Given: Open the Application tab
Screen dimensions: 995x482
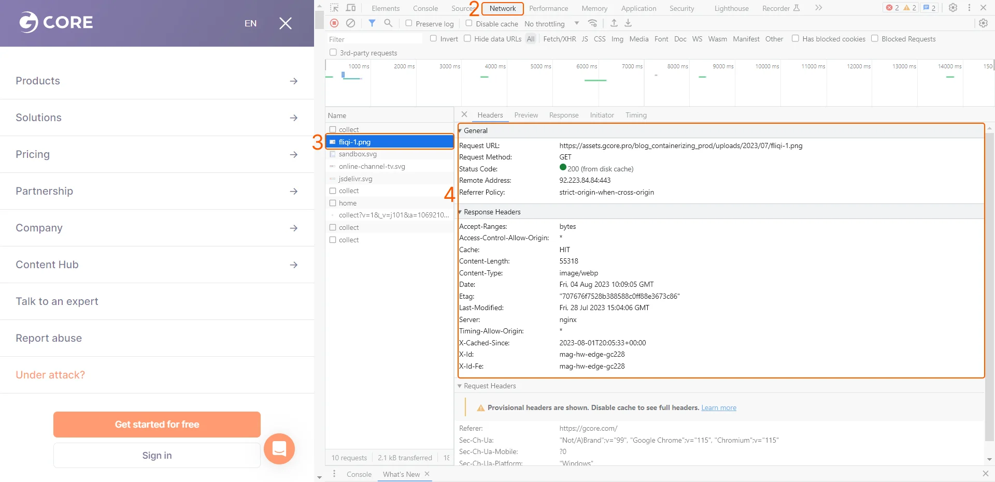Looking at the screenshot, I should (638, 8).
